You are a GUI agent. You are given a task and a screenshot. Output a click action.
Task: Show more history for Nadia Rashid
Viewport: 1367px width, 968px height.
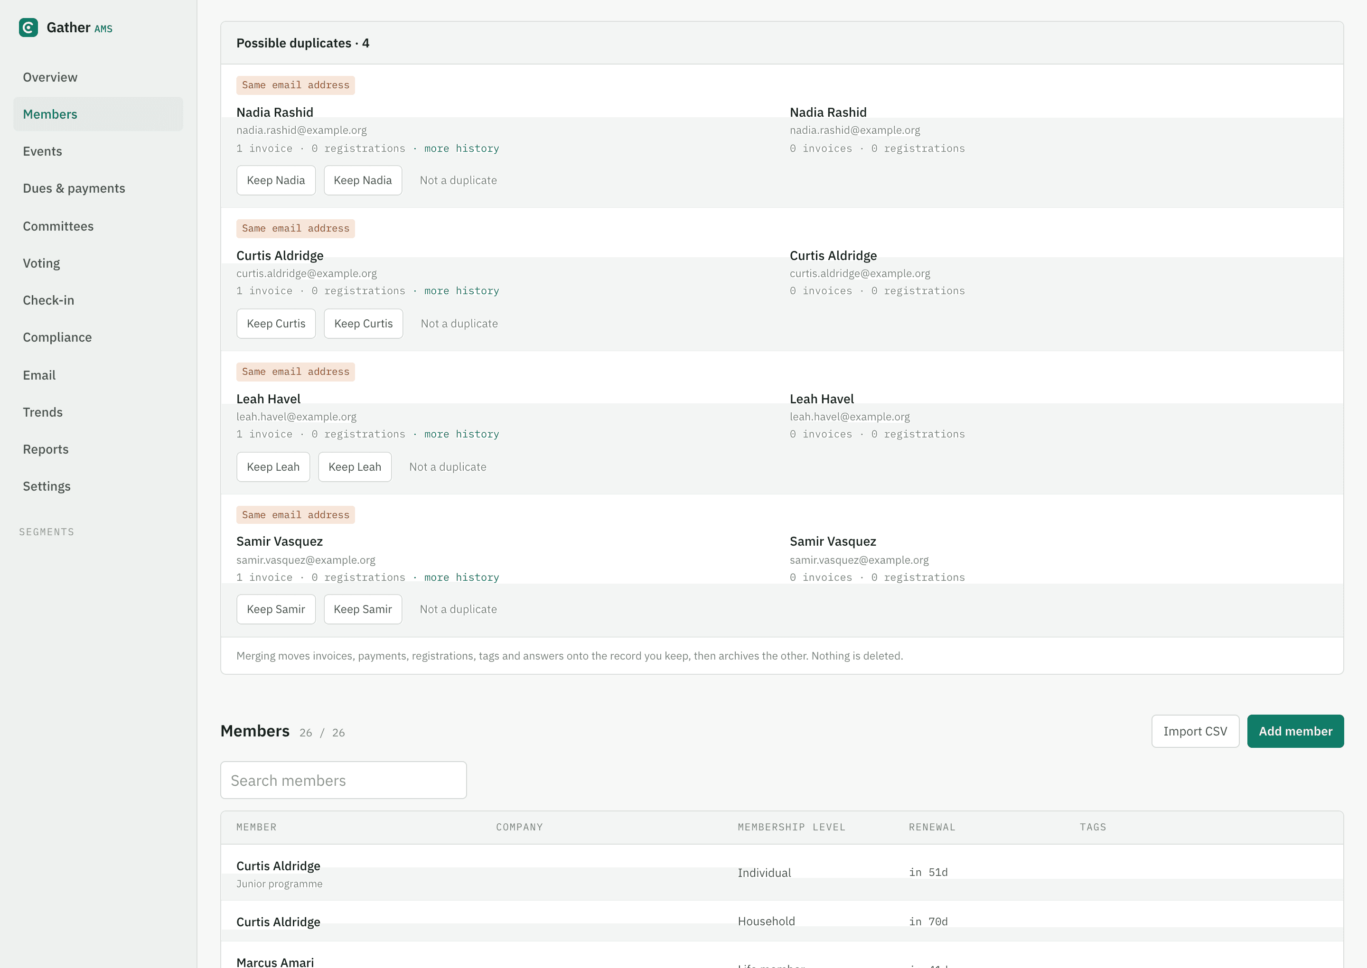pos(461,149)
